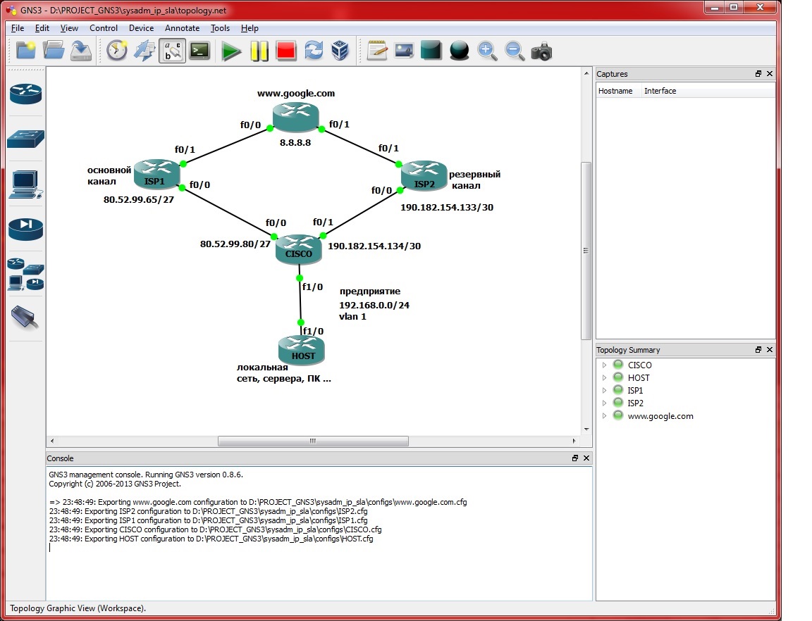Float the Captures panel

(758, 74)
